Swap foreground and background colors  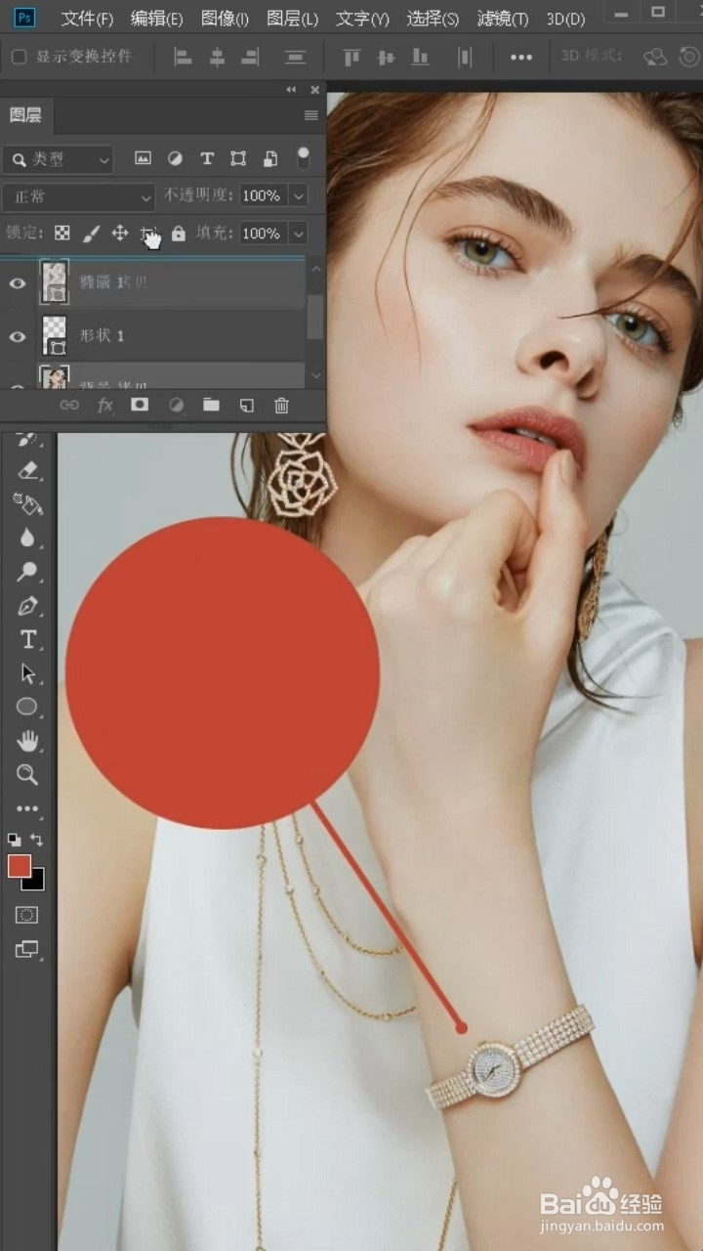(x=37, y=840)
